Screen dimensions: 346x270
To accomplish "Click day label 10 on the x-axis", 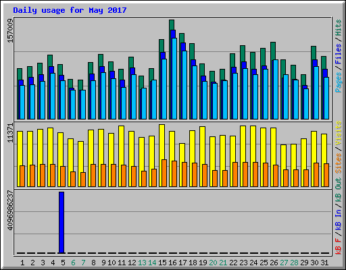I will click(x=112, y=263).
